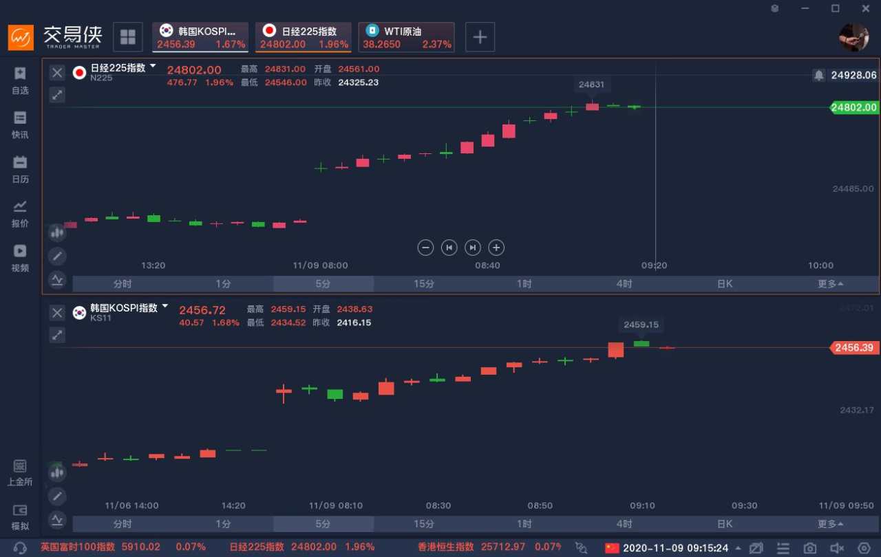Screen dimensions: 881x557
Task: Select 4时 timeframe on KOSPI chart
Action: pos(624,524)
